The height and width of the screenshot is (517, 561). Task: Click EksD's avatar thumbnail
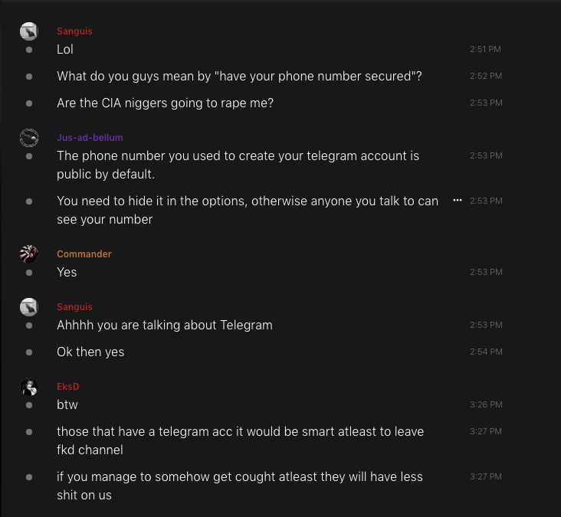pyautogui.click(x=29, y=387)
